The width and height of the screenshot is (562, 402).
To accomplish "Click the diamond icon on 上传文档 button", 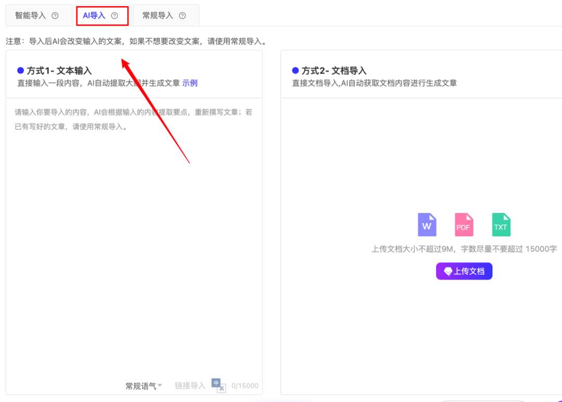I will 449,271.
